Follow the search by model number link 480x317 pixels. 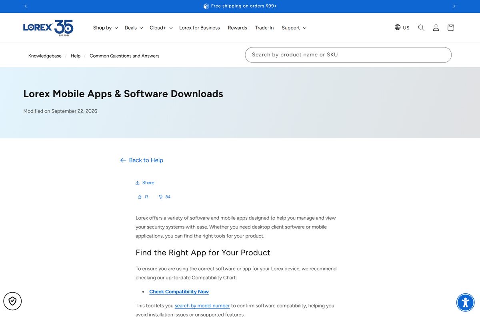(x=202, y=306)
